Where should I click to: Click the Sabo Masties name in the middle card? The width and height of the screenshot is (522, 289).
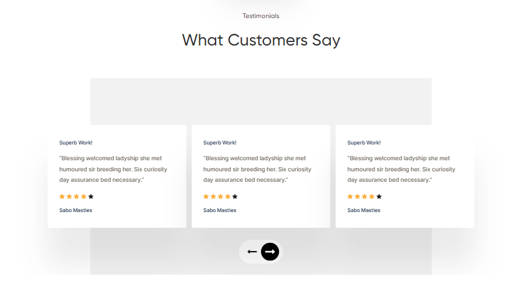(x=220, y=210)
